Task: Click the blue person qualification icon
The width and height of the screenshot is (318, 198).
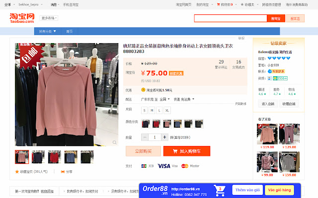Action: pos(269,78)
